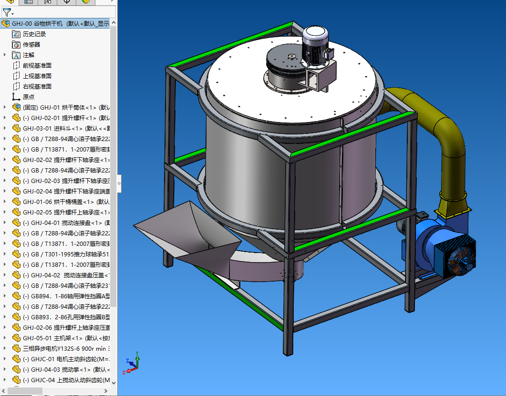The height and width of the screenshot is (396, 506).
Task: Expand the GHJ-03-01 进料斗 part node
Action: click(x=5, y=129)
